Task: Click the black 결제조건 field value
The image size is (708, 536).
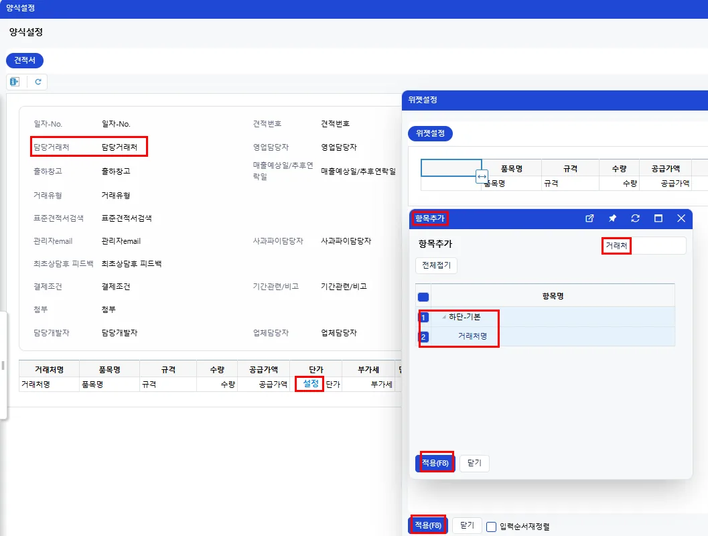Action: tap(116, 287)
